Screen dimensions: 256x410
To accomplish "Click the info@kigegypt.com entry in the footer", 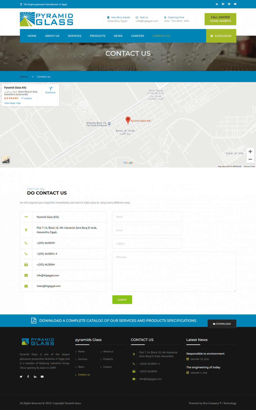I will (150, 379).
